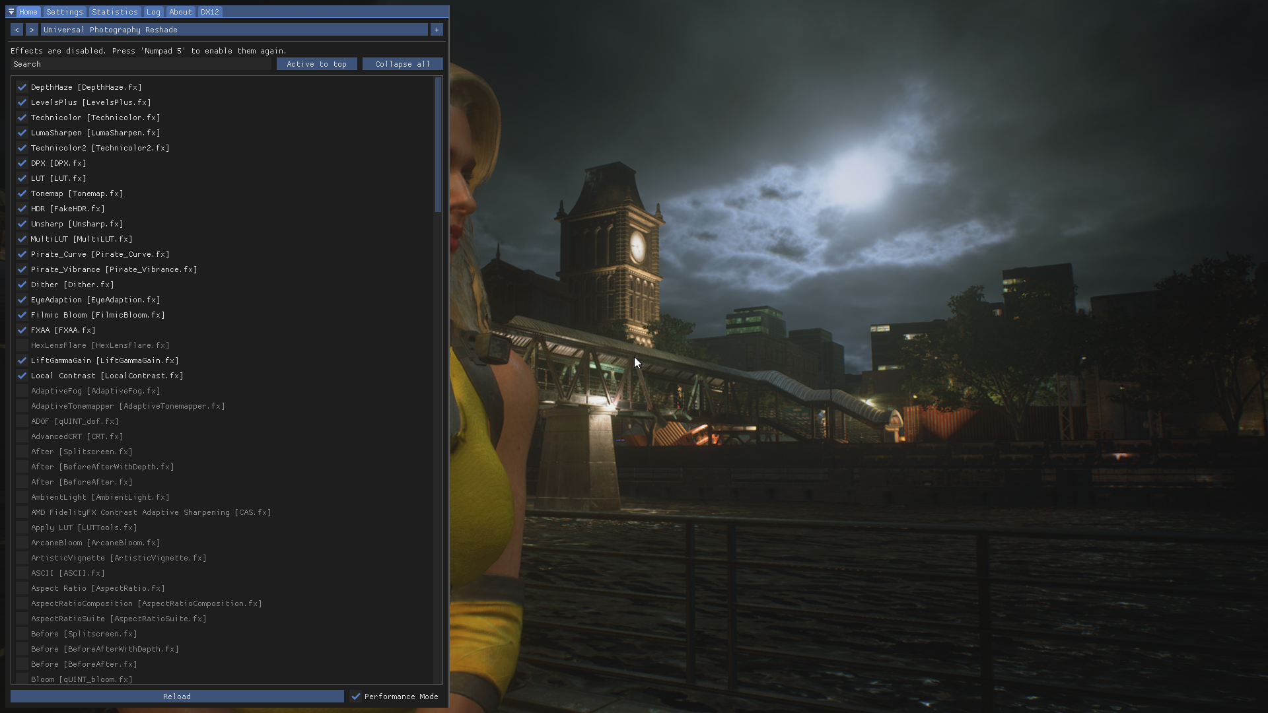Uncheck the Pirate_Curve effect
This screenshot has height=713, width=1268.
tap(22, 254)
